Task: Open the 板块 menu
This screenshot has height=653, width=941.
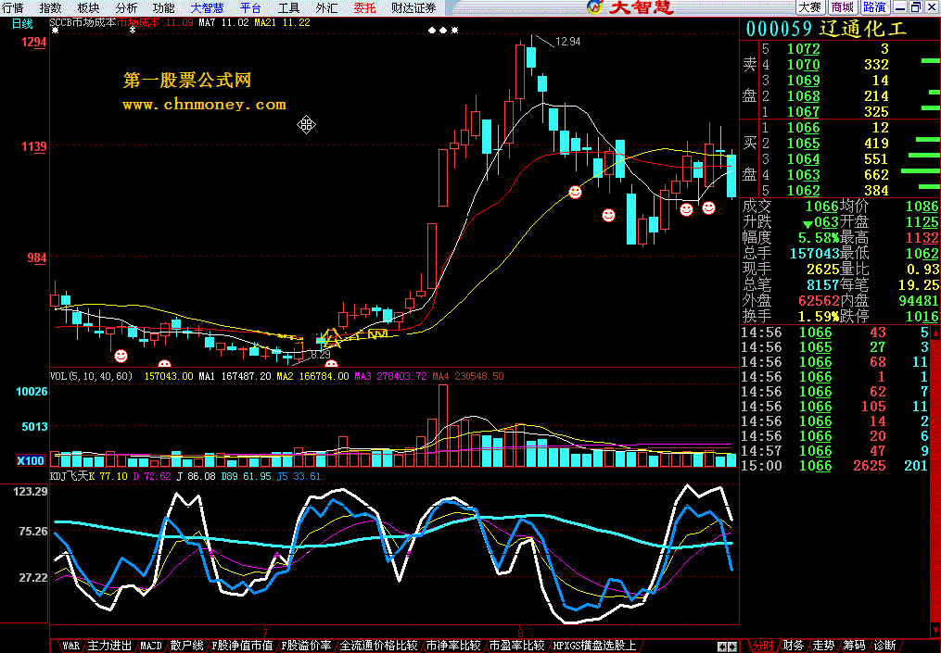Action: pos(88,7)
